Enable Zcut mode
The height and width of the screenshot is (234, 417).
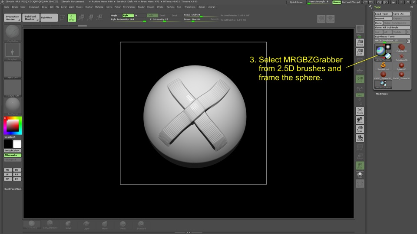(x=175, y=16)
